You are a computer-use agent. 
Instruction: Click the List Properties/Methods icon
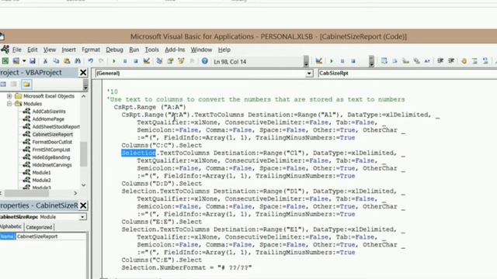click(x=384, y=61)
